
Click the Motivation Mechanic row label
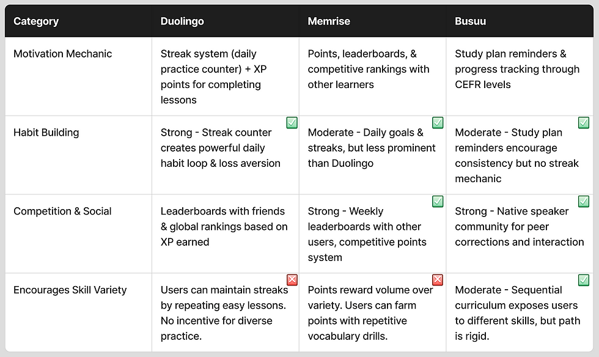coord(62,54)
